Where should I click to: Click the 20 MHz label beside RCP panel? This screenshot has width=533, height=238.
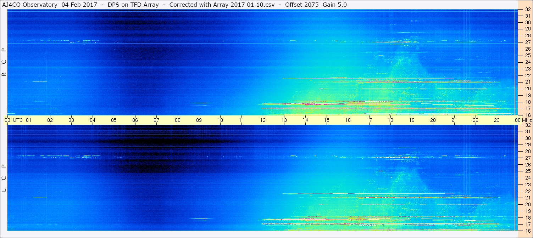pos(528,89)
